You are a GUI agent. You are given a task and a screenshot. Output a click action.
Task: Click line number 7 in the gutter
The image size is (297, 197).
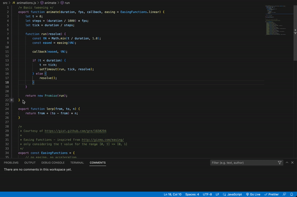point(8,34)
